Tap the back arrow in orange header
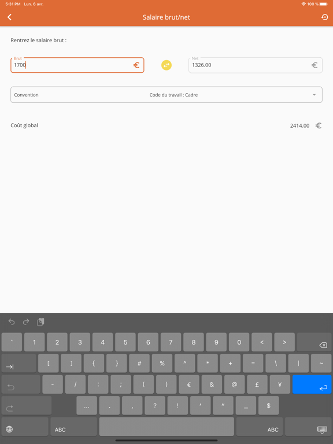333x444 pixels. (x=9, y=17)
